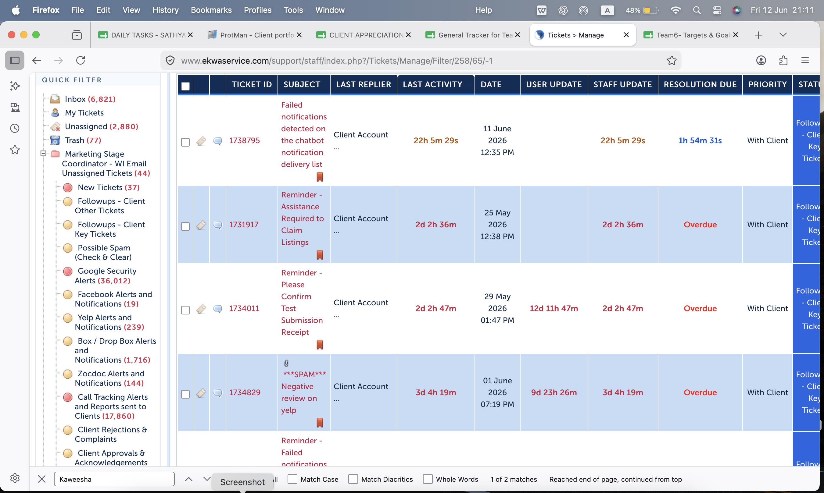
Task: Open the History menu in menu bar
Action: click(165, 10)
